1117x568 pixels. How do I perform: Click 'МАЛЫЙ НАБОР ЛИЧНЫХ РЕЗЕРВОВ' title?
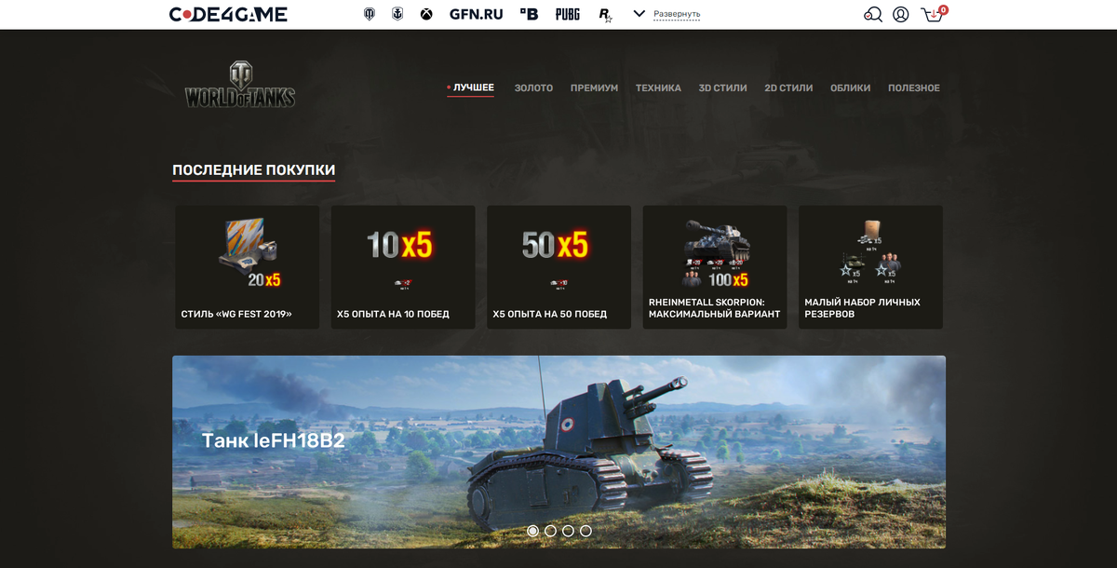point(862,308)
